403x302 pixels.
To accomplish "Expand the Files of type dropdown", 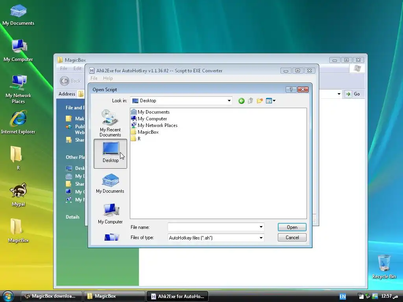I will 261,238.
